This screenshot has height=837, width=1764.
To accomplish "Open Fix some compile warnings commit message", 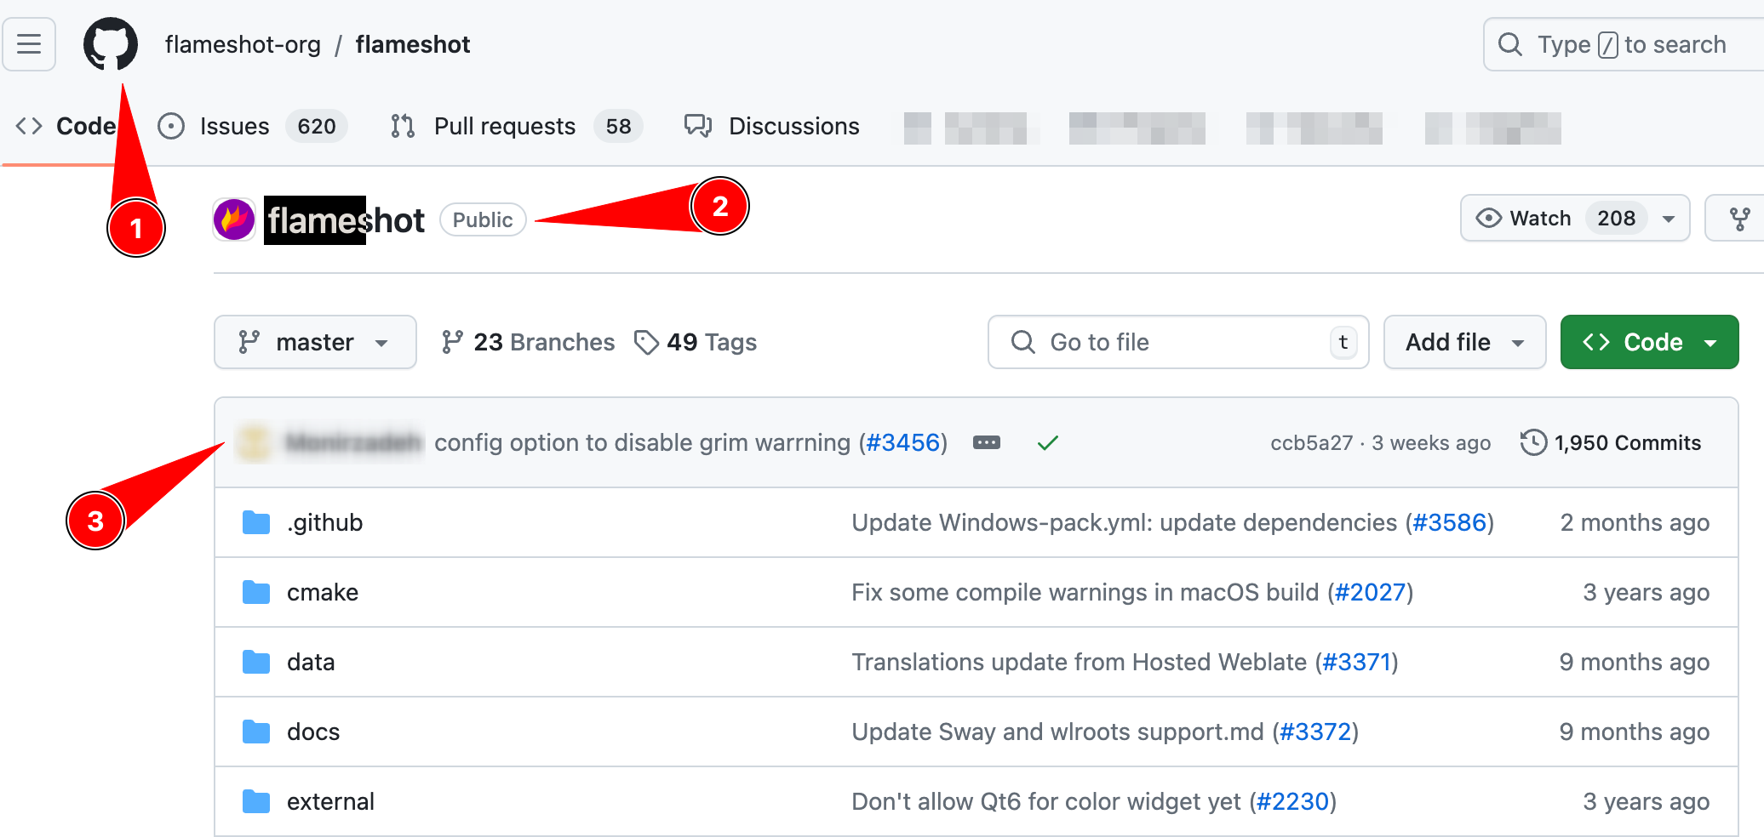I will click(1085, 592).
